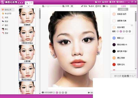Screen dimensions: 138x98
Task: Click the redo arrow icon (重做)
Action: (x=89, y=6)
